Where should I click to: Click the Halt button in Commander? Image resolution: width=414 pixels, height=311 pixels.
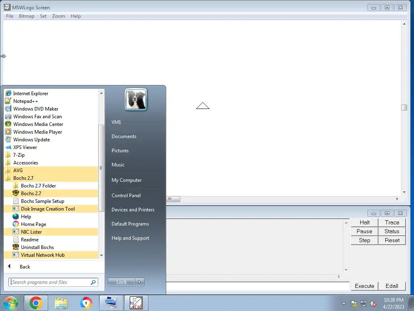click(x=365, y=222)
